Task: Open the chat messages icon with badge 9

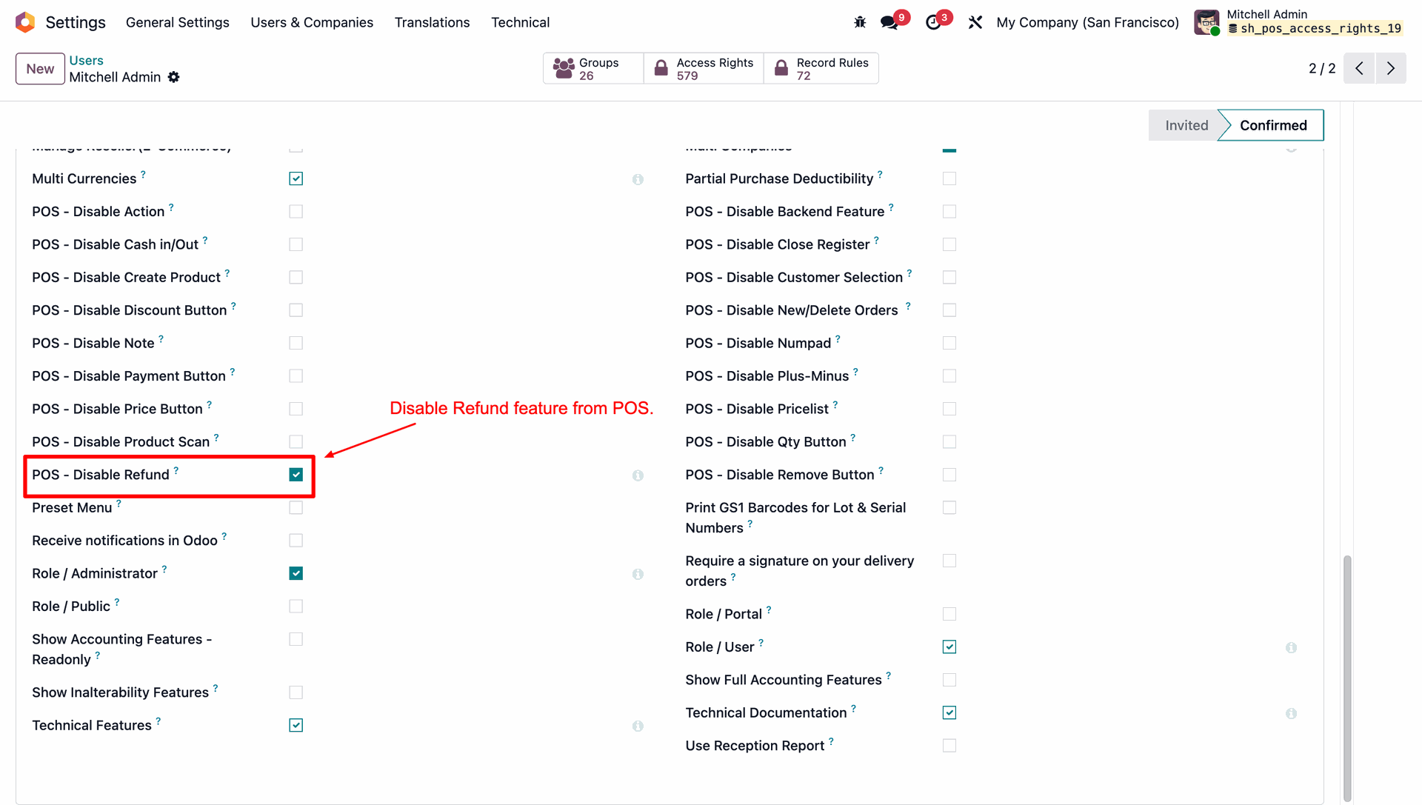Action: coord(889,22)
